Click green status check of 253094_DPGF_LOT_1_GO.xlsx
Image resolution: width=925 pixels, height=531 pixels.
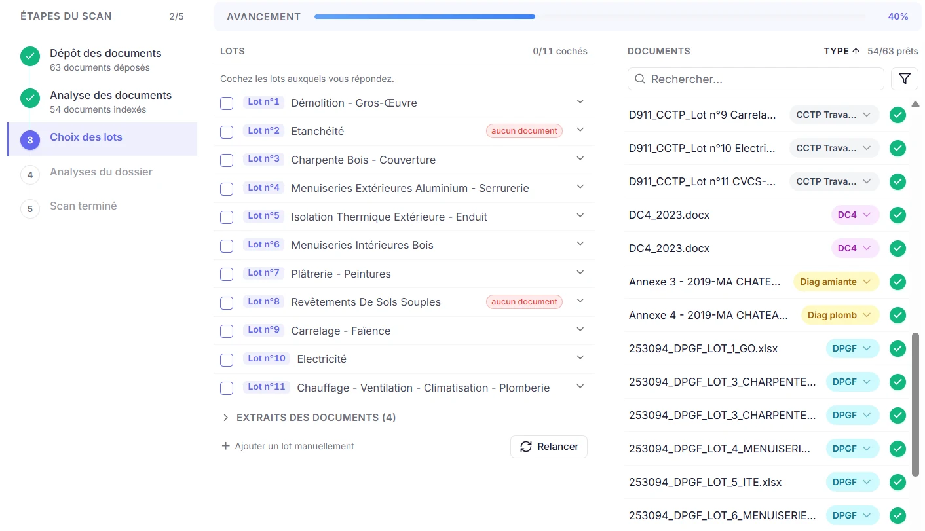897,348
